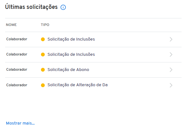Click the info icon beside Últimas solicitações
This screenshot has width=186, height=129.
pos(63,7)
